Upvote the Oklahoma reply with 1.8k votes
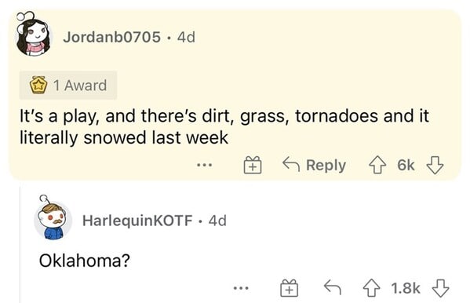 point(372,288)
